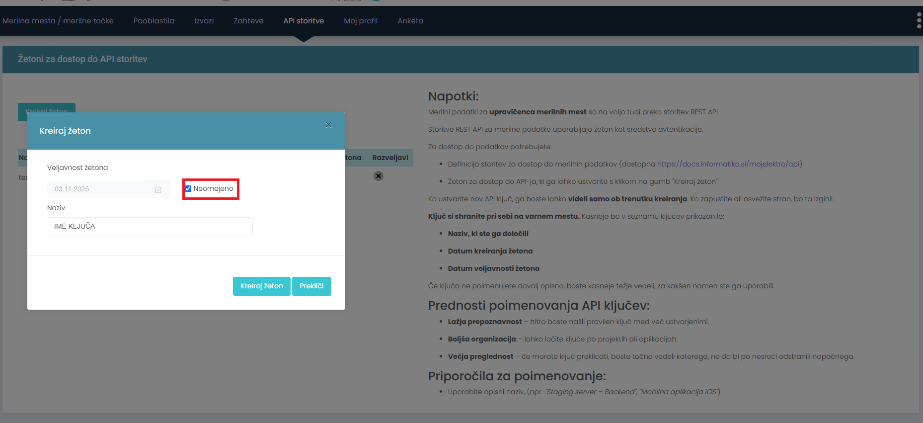Go to Merilna mesta / merilne točke
Viewport: 923px width, 423px height.
click(58, 21)
